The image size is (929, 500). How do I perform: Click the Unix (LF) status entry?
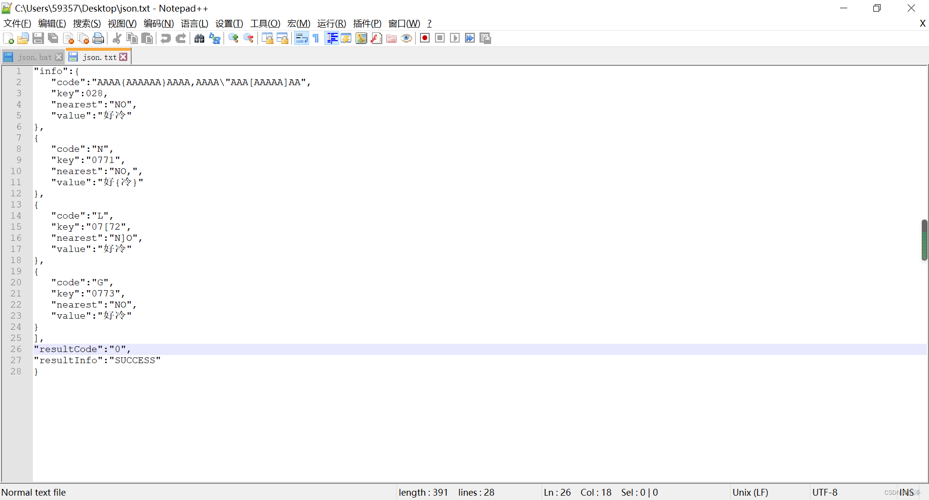click(750, 492)
